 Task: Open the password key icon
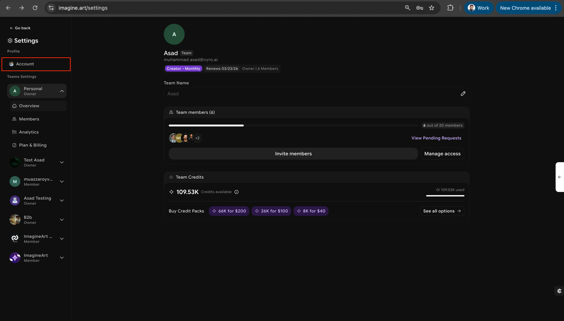[x=420, y=8]
